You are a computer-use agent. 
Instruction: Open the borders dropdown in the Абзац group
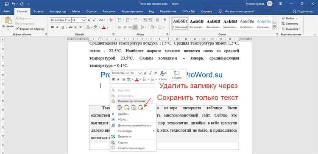click(161, 27)
